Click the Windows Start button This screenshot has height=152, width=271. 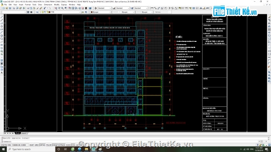[x=3, y=149]
